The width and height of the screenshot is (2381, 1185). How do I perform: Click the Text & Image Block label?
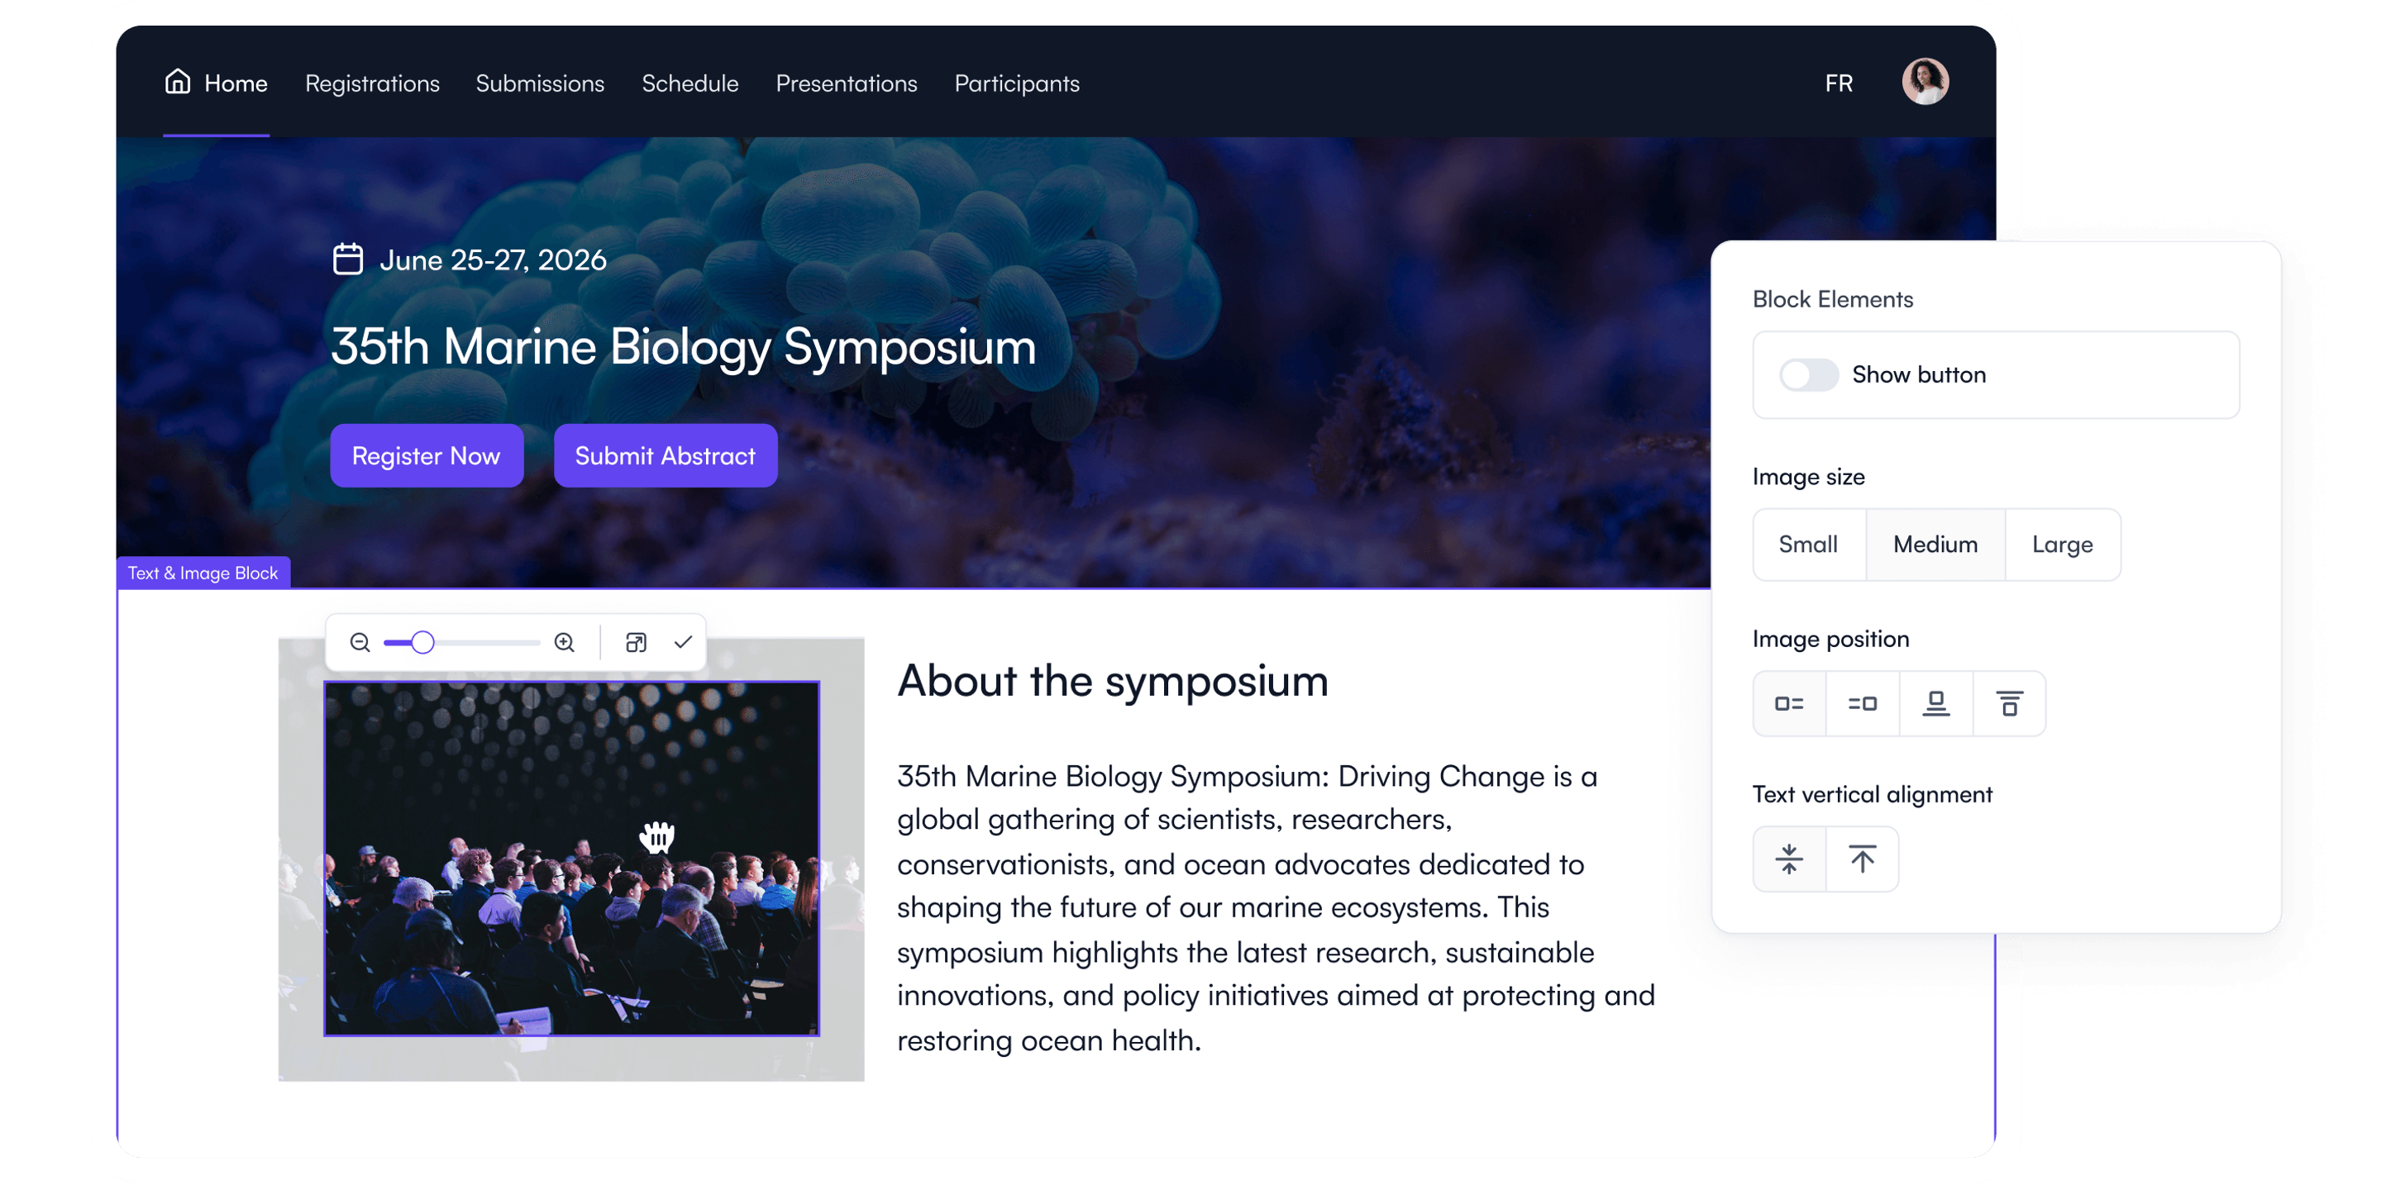[203, 573]
